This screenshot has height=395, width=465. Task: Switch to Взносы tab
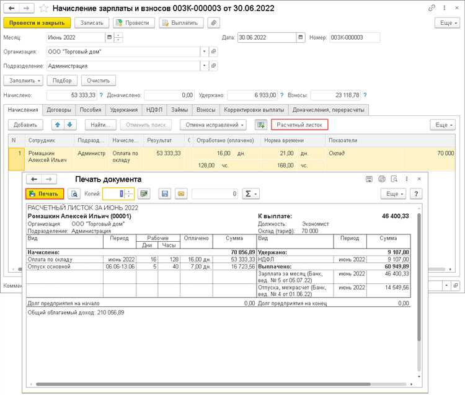(x=206, y=110)
